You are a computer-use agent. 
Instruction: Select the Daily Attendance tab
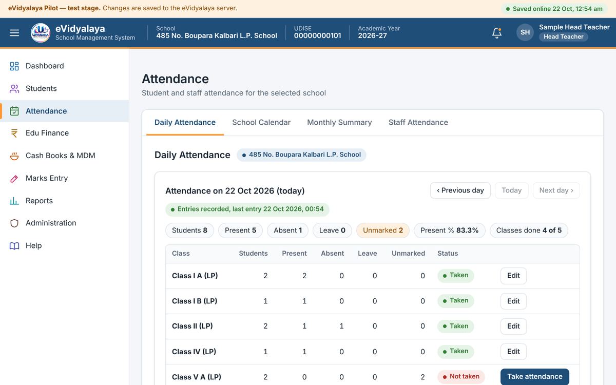(x=185, y=122)
